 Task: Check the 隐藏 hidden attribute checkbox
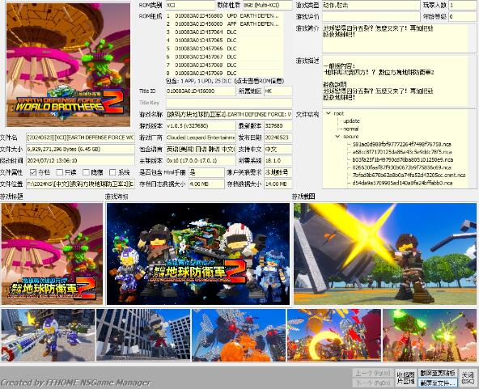(86, 172)
